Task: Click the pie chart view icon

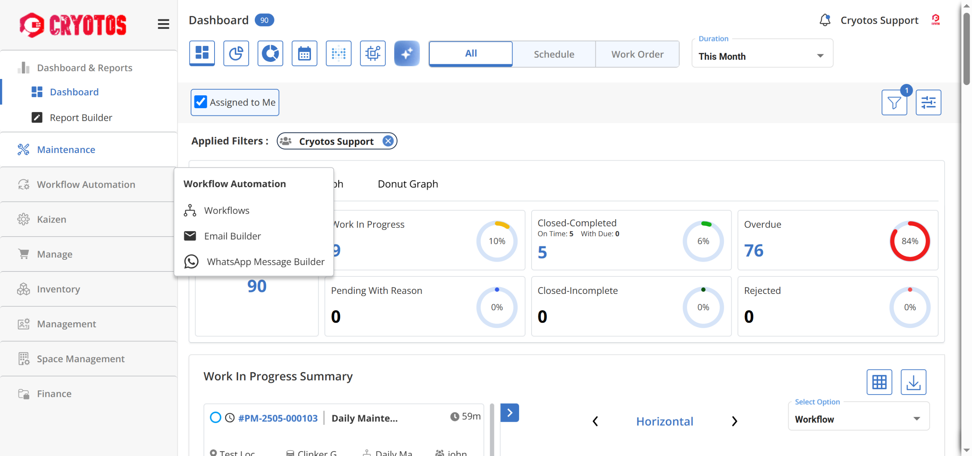Action: [x=236, y=54]
